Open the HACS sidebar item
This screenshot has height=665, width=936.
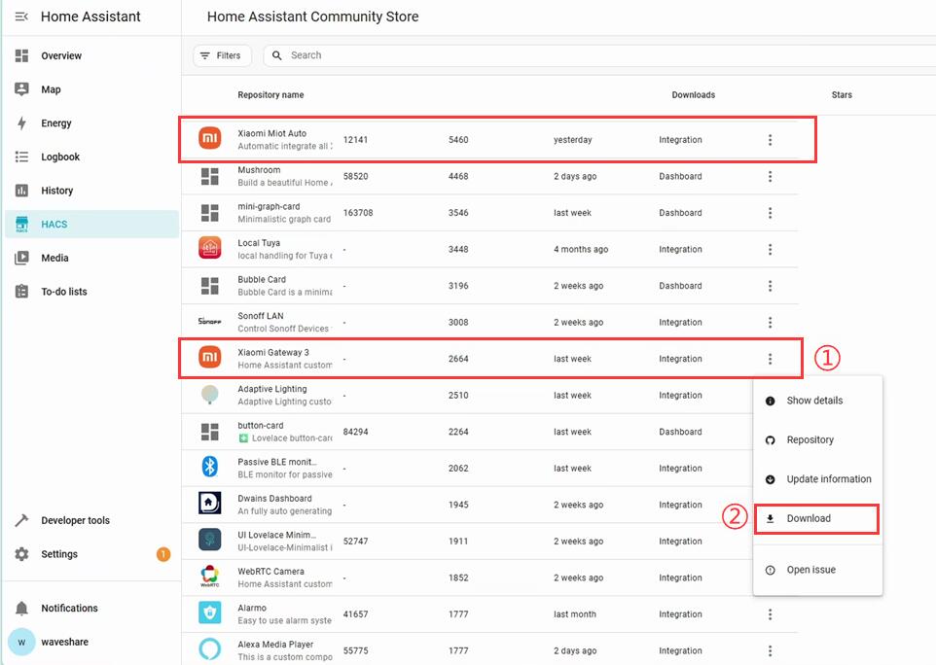54,225
